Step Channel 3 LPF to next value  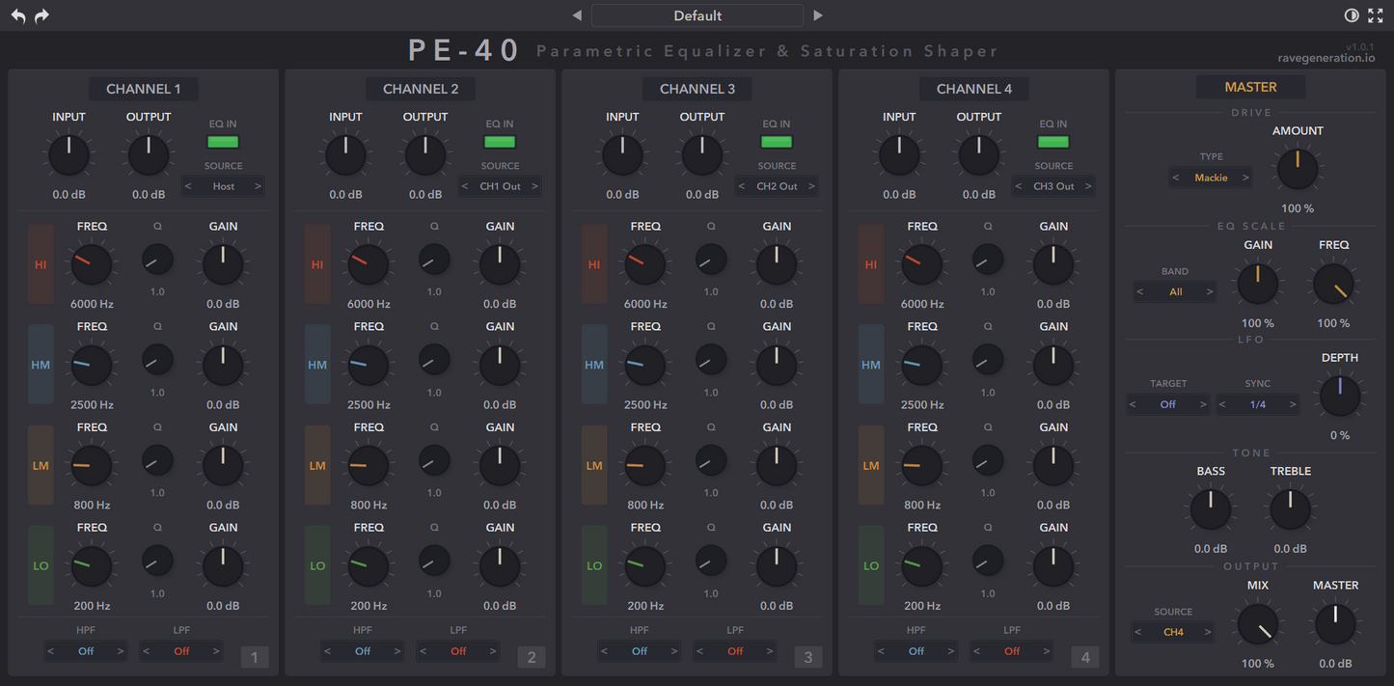tap(770, 651)
